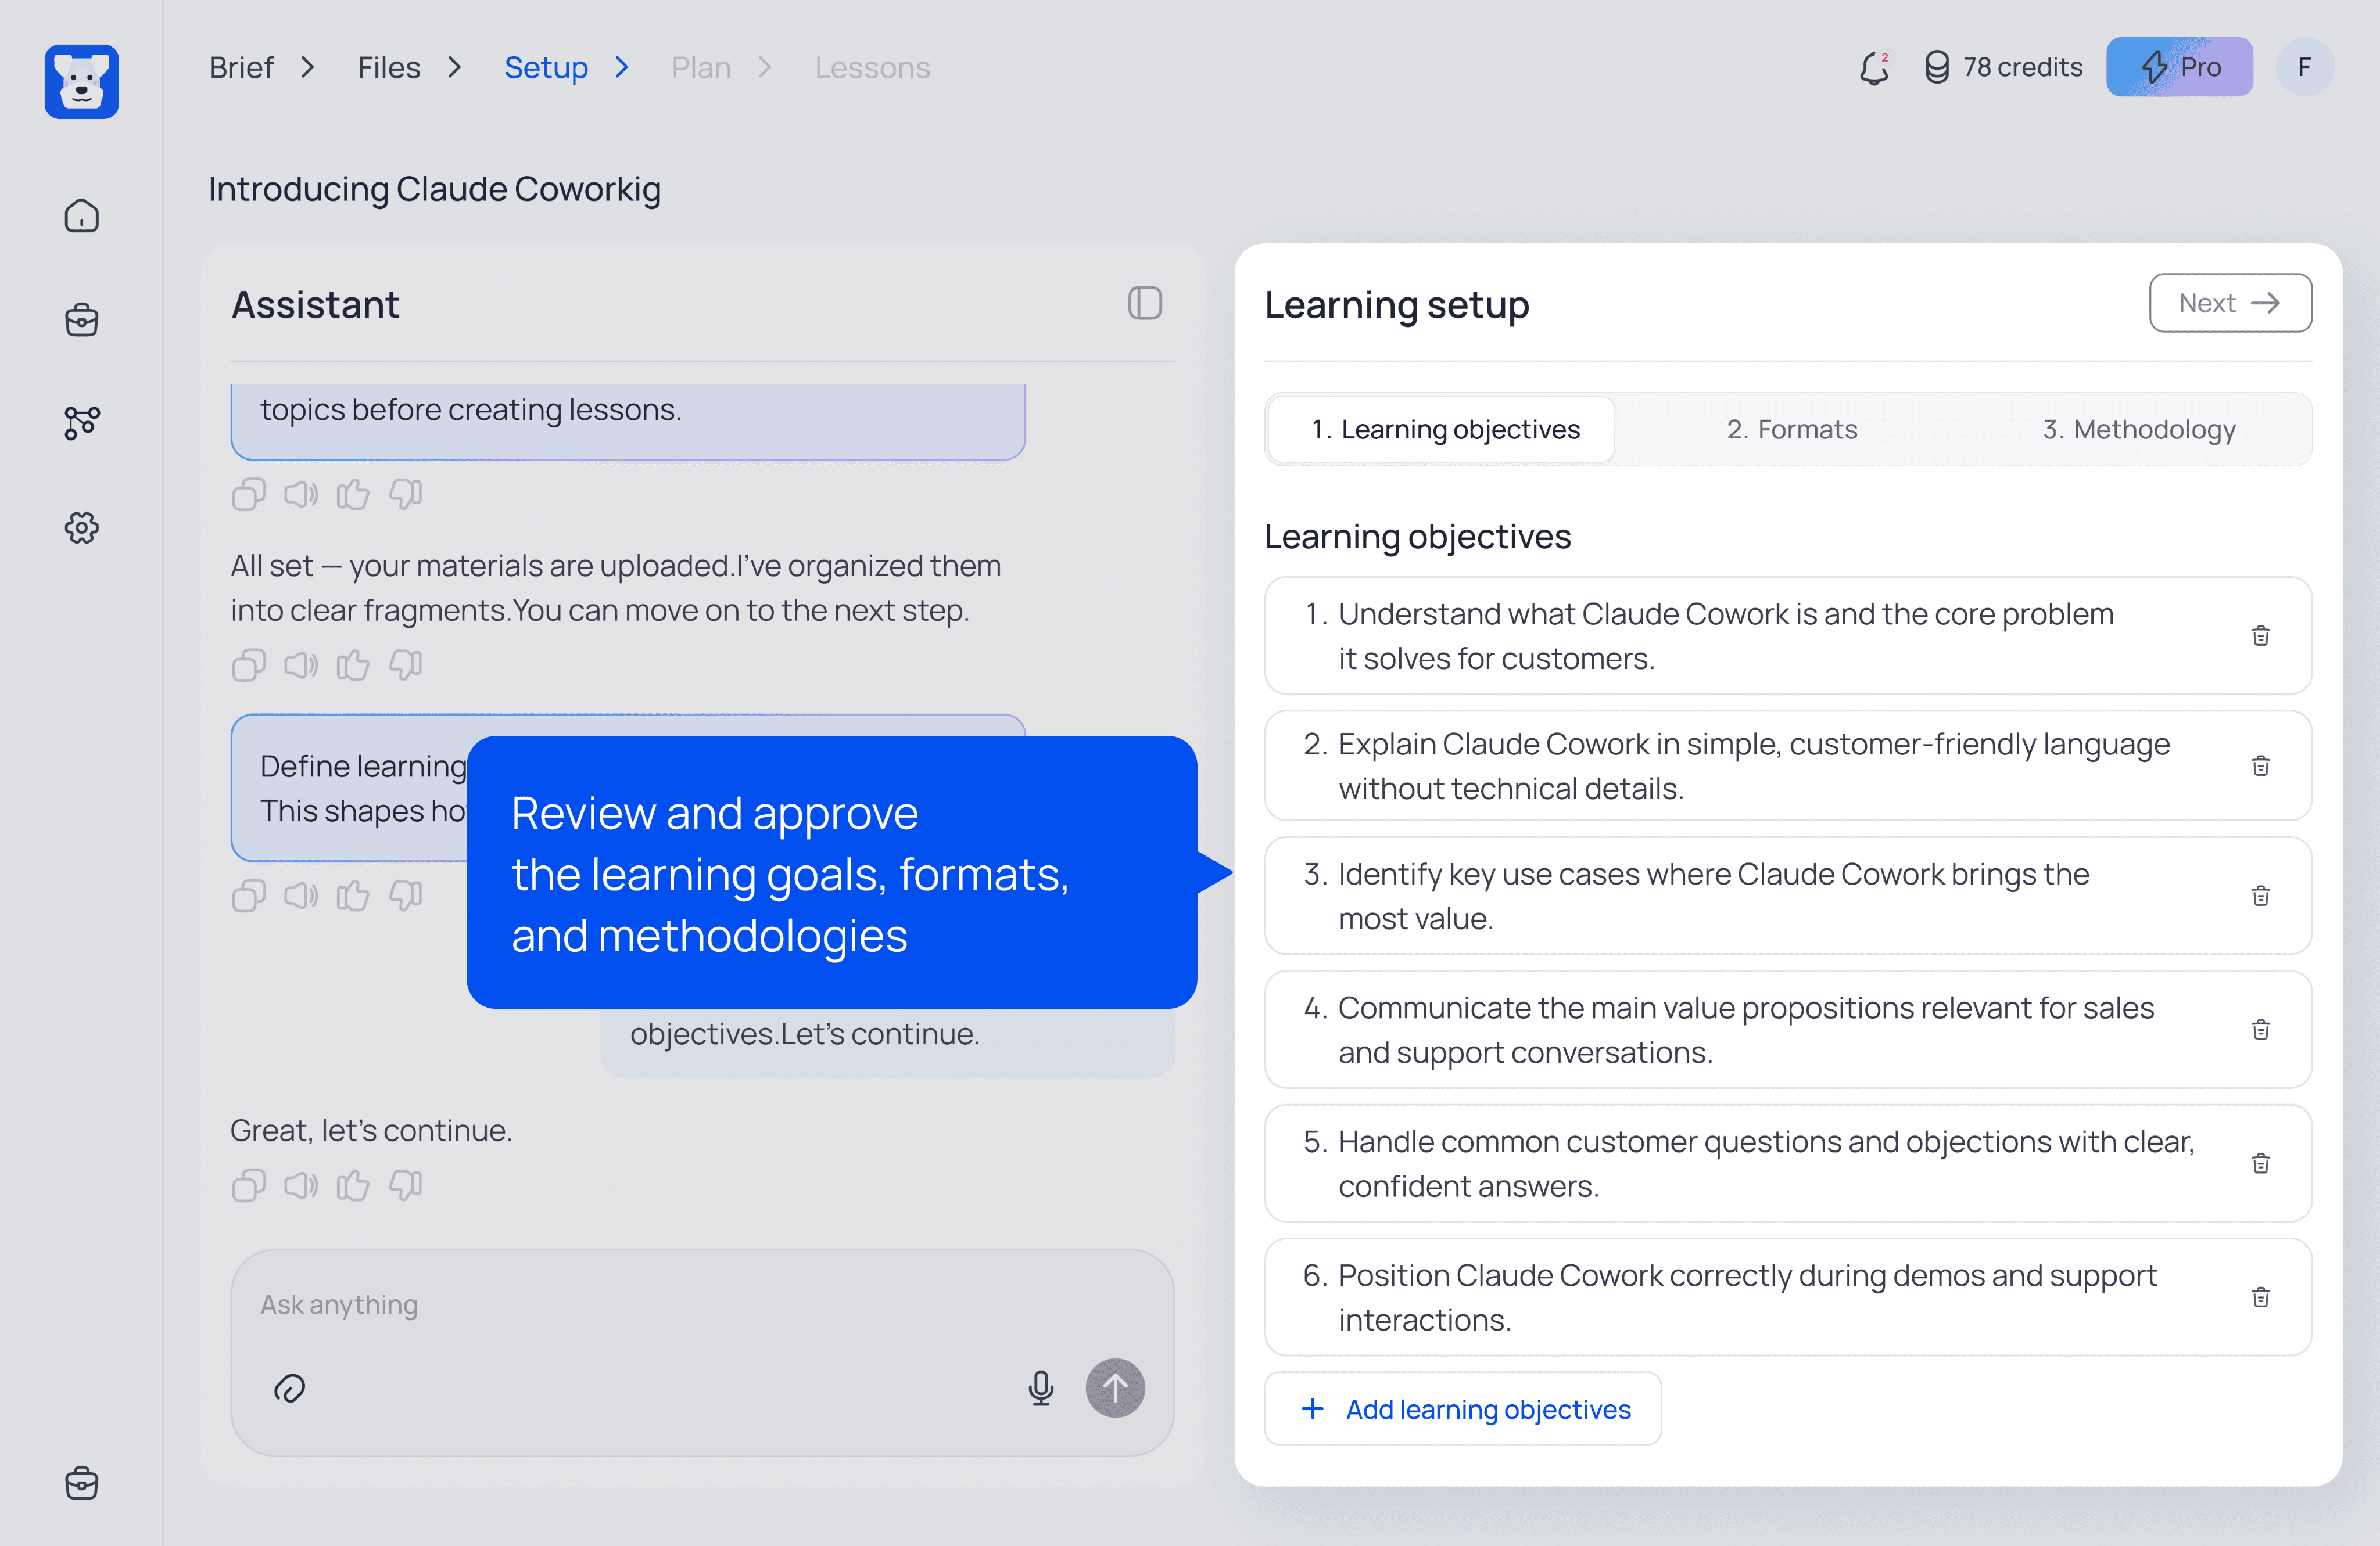Click the chevron after Setup breadcrumb

[622, 67]
